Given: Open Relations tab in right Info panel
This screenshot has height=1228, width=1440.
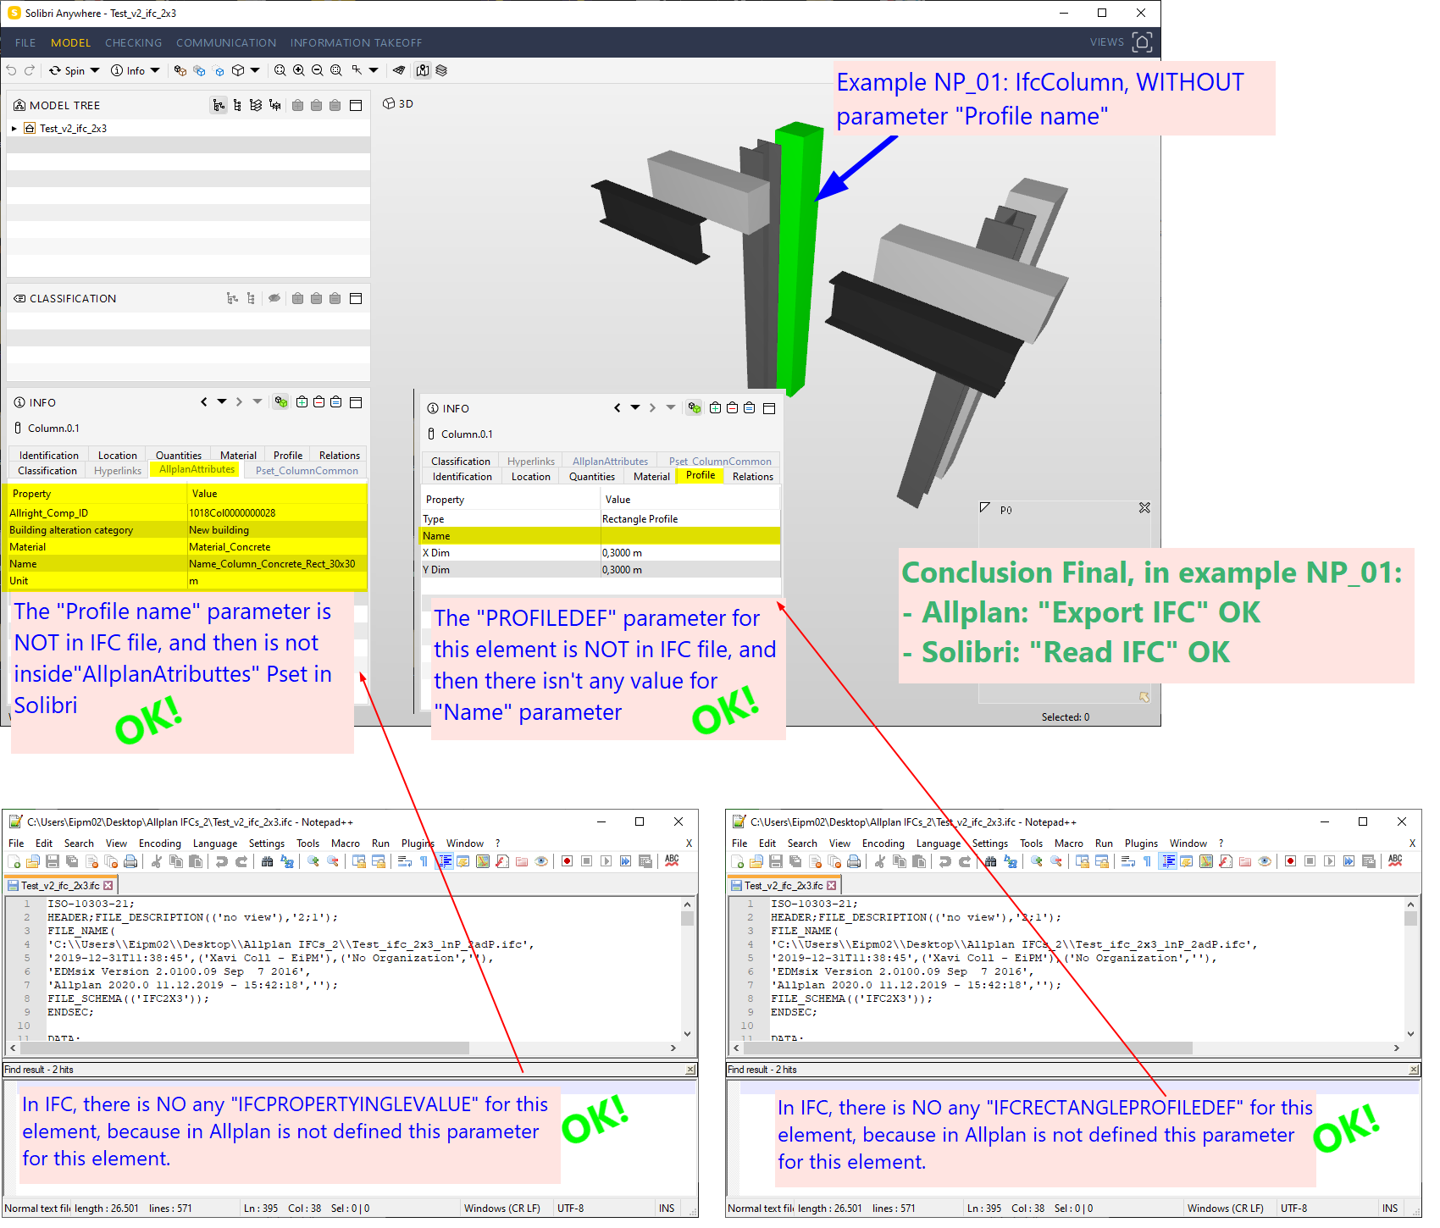Looking at the screenshot, I should 753,477.
